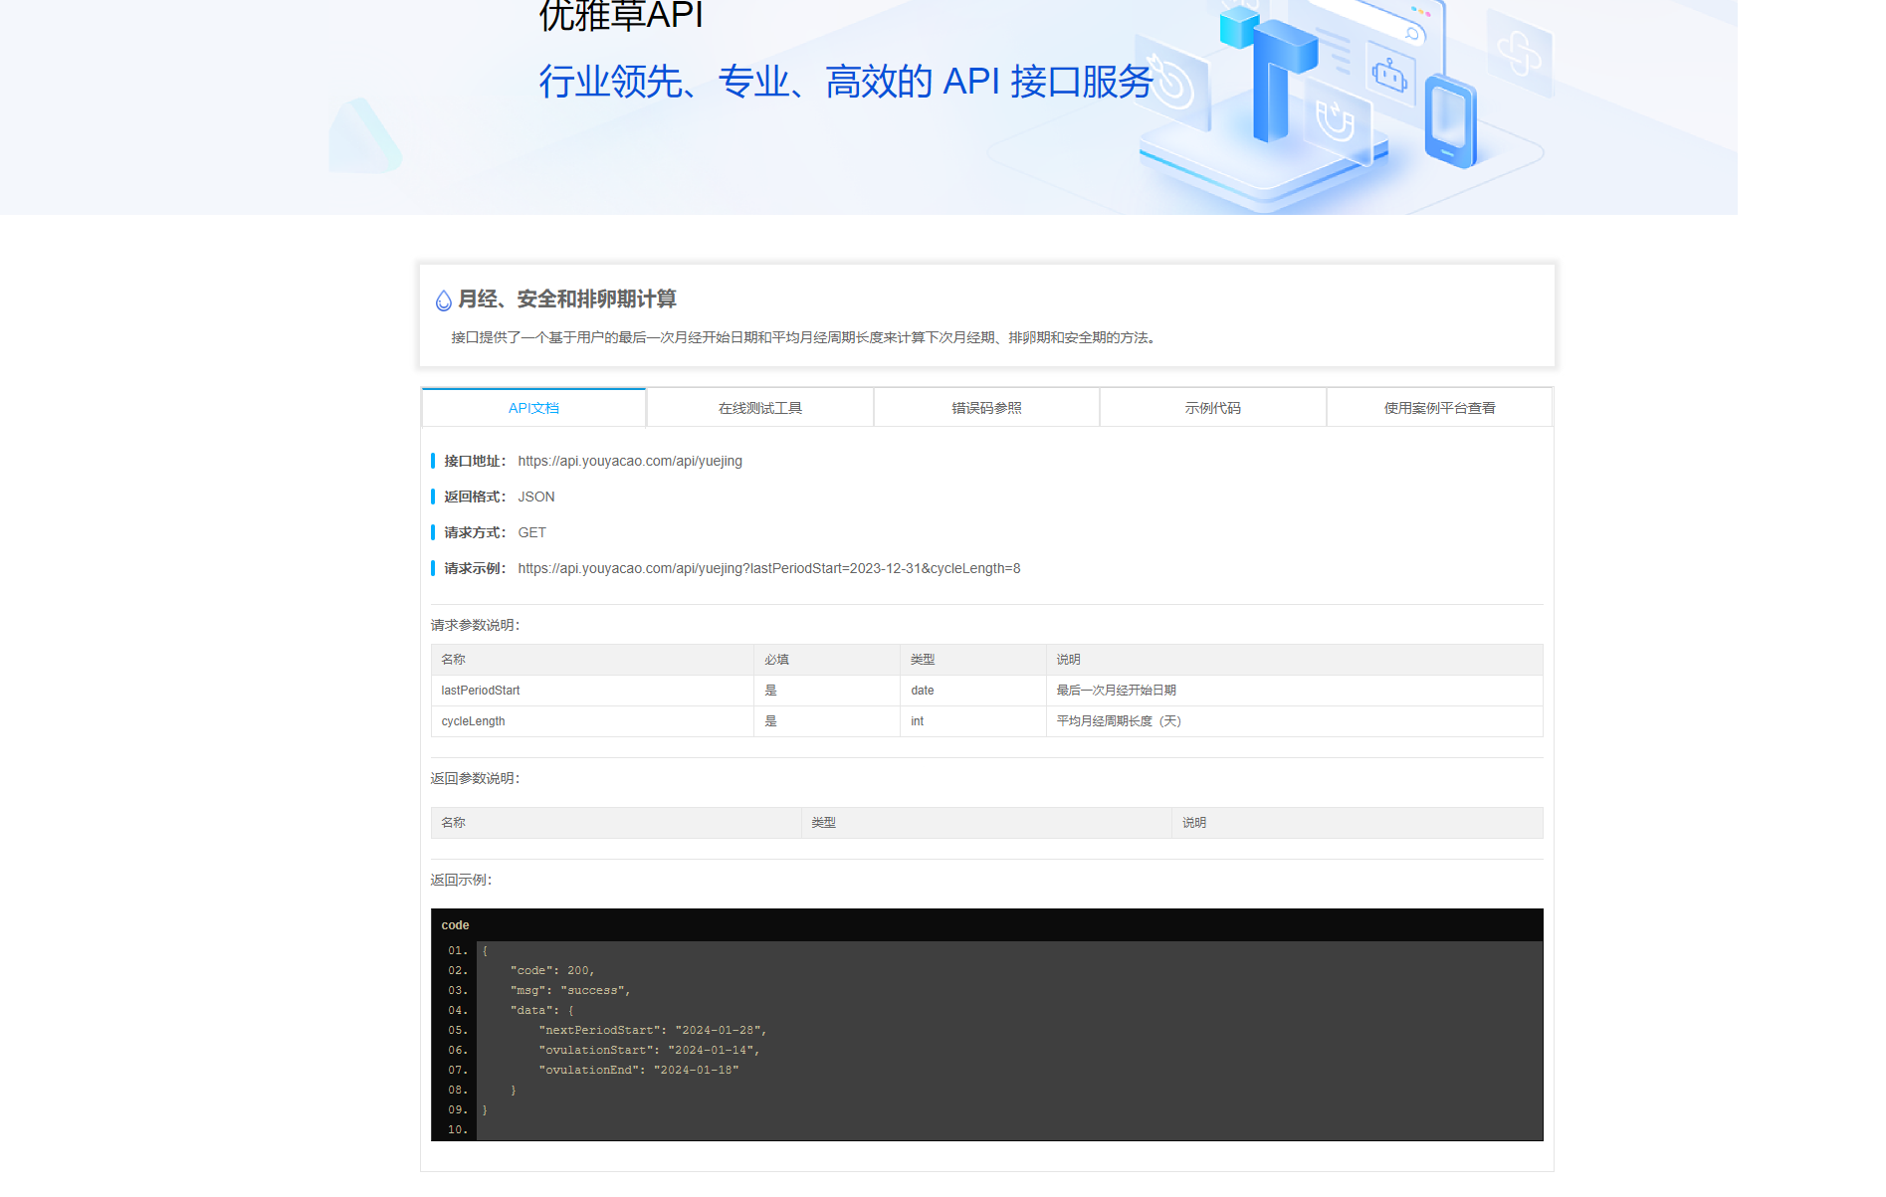Click 最后一次月经开始日期 description cell
The width and height of the screenshot is (1886, 1197).
1294,691
